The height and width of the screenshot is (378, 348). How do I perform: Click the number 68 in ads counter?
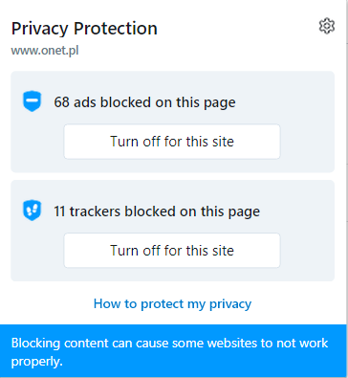(61, 102)
